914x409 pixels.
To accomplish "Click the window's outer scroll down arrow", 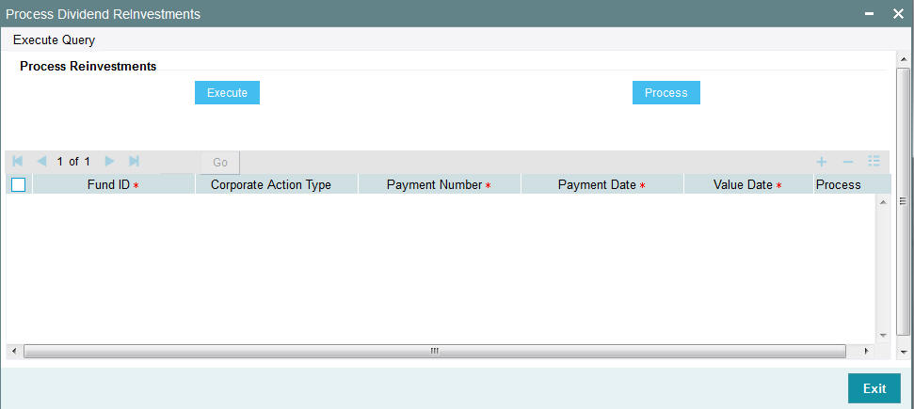I will point(903,352).
